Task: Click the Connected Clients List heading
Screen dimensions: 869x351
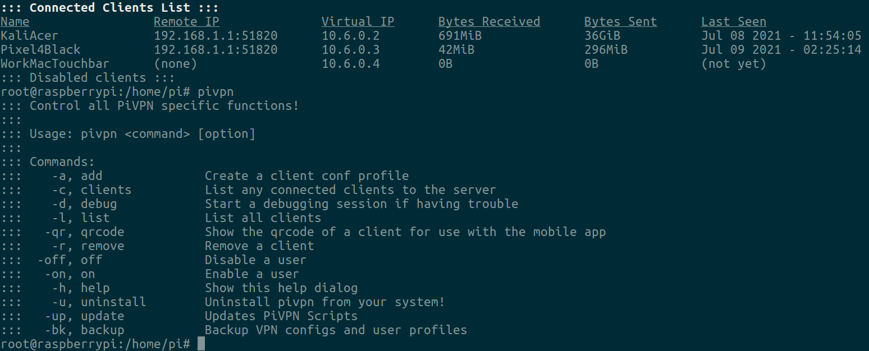Action: (x=109, y=8)
